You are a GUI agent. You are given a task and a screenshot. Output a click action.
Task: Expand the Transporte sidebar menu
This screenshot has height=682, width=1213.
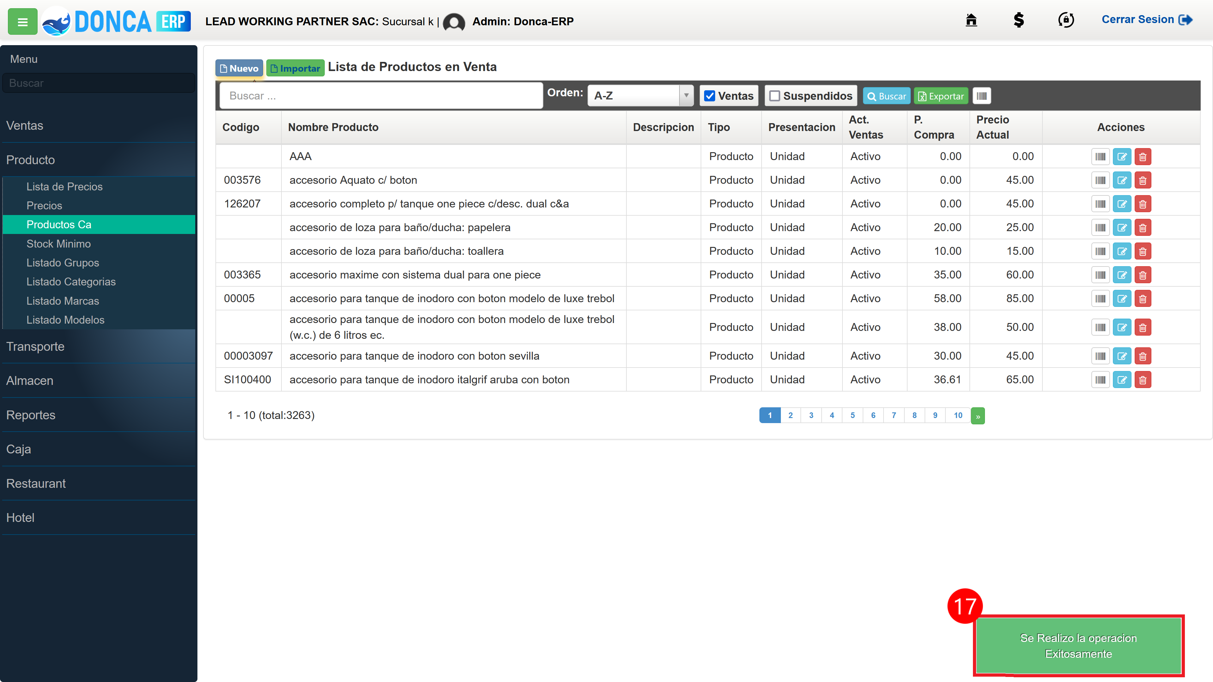coord(99,346)
